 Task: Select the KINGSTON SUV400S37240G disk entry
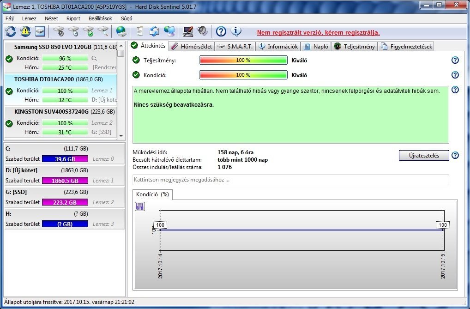60,122
